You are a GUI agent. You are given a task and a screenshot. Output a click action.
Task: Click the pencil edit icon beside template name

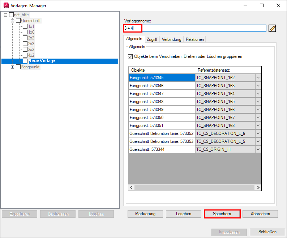(272, 28)
